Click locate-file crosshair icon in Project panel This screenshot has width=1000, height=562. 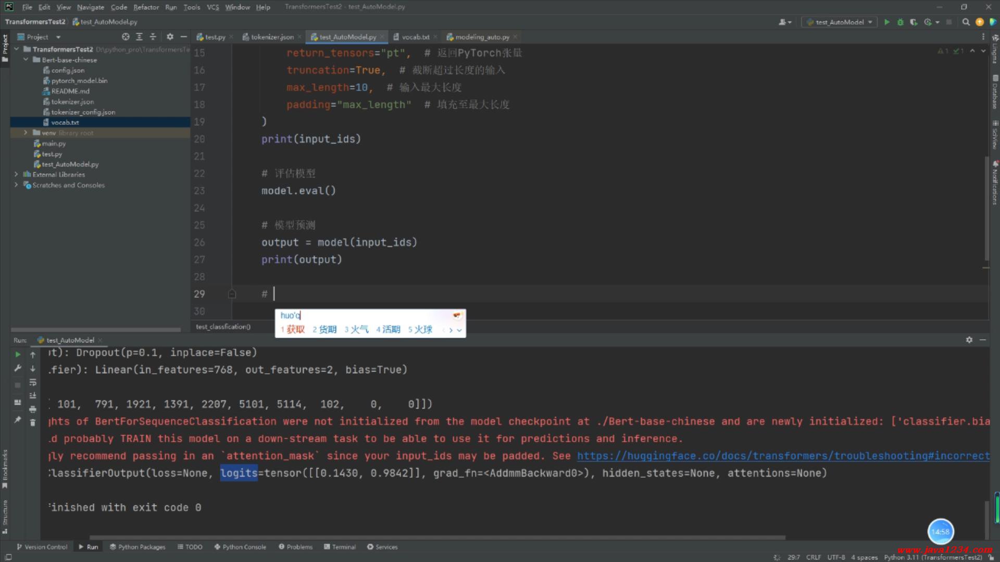(x=126, y=37)
